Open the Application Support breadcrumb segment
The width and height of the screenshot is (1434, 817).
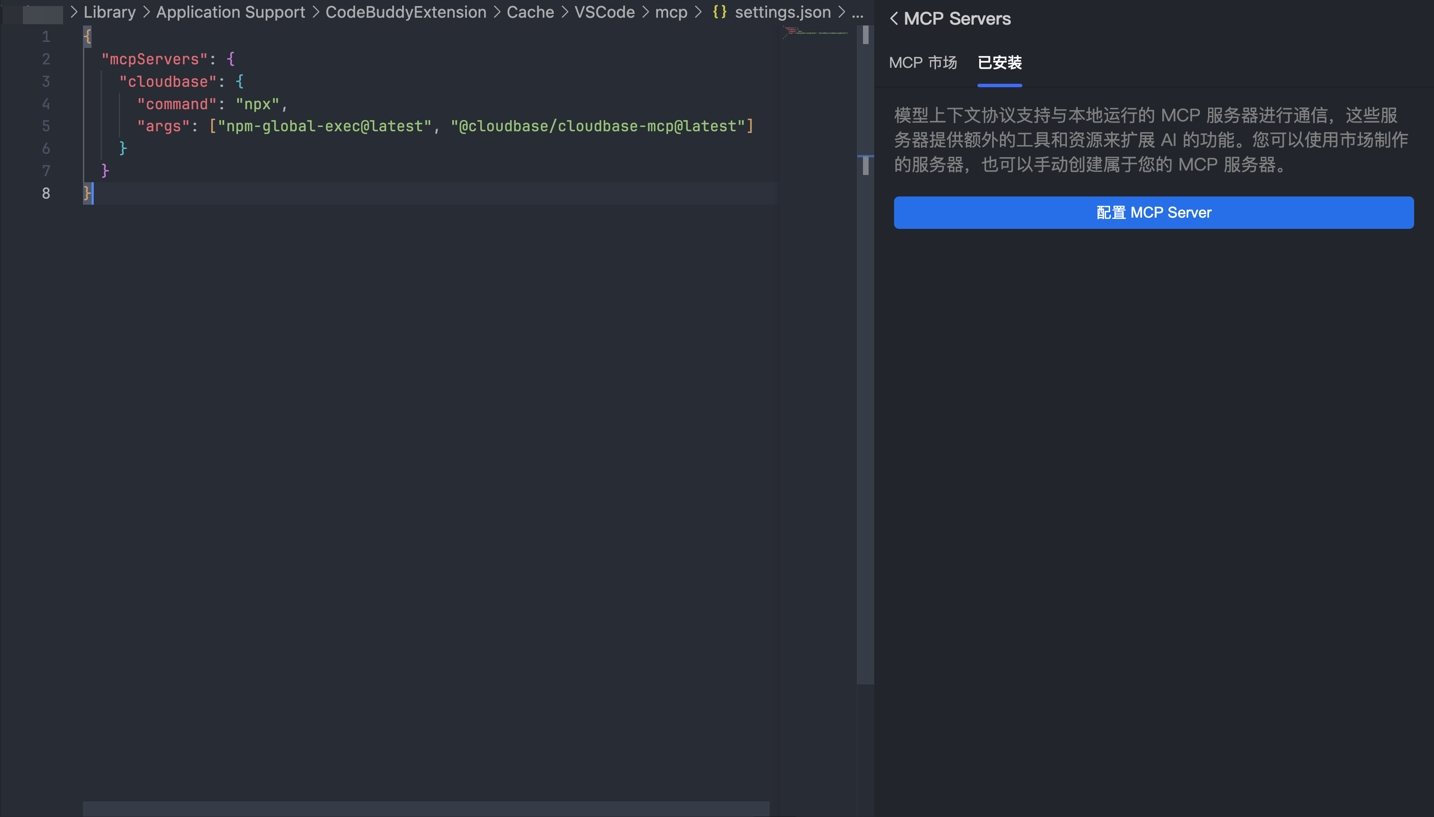[231, 12]
